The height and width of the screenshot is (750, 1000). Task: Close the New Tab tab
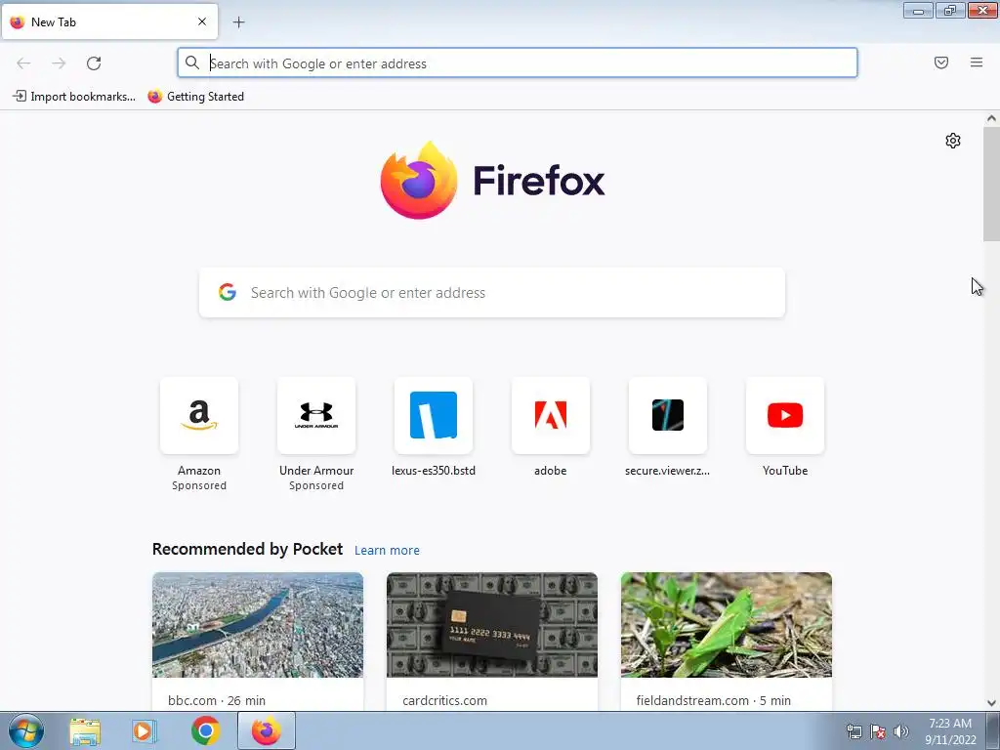point(202,21)
